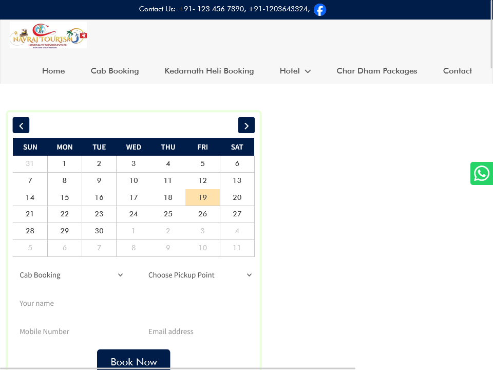Open Choose Pickup Point dropdown

coord(199,275)
